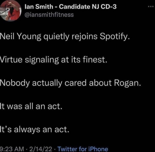This screenshot has width=155, height=152.
Task: Click the 9:23 AM timestamp
Action: coord(12,149)
